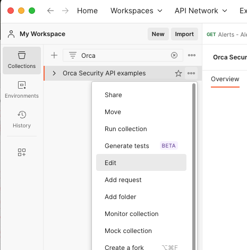
Task: Click the context menu vertical scrollbar
Action: click(x=194, y=166)
